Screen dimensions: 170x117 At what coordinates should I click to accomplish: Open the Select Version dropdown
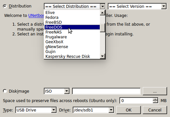click(x=137, y=6)
